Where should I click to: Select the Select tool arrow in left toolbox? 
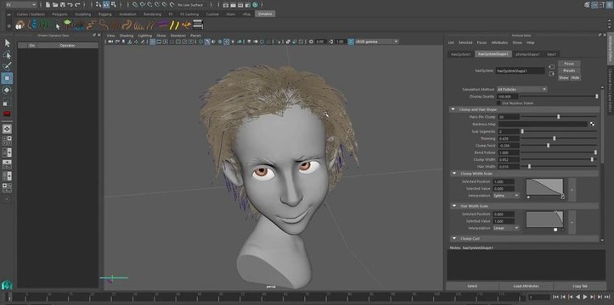[x=7, y=42]
